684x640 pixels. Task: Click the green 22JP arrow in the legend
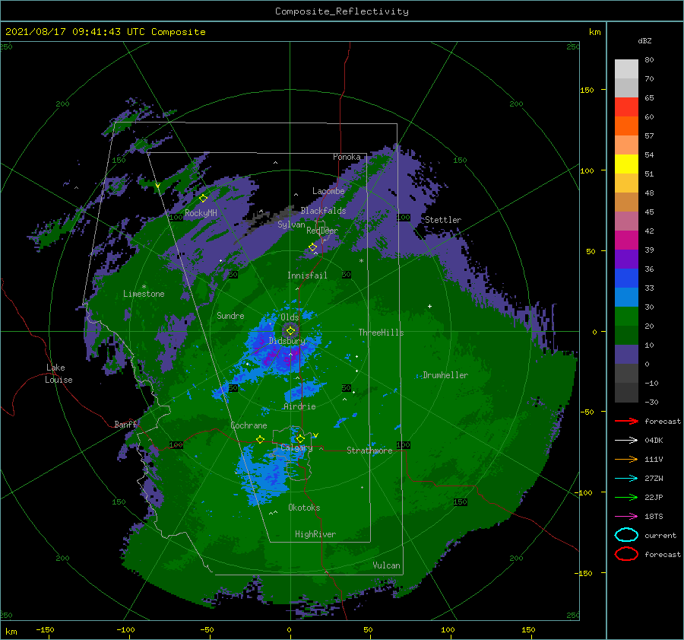pos(626,497)
